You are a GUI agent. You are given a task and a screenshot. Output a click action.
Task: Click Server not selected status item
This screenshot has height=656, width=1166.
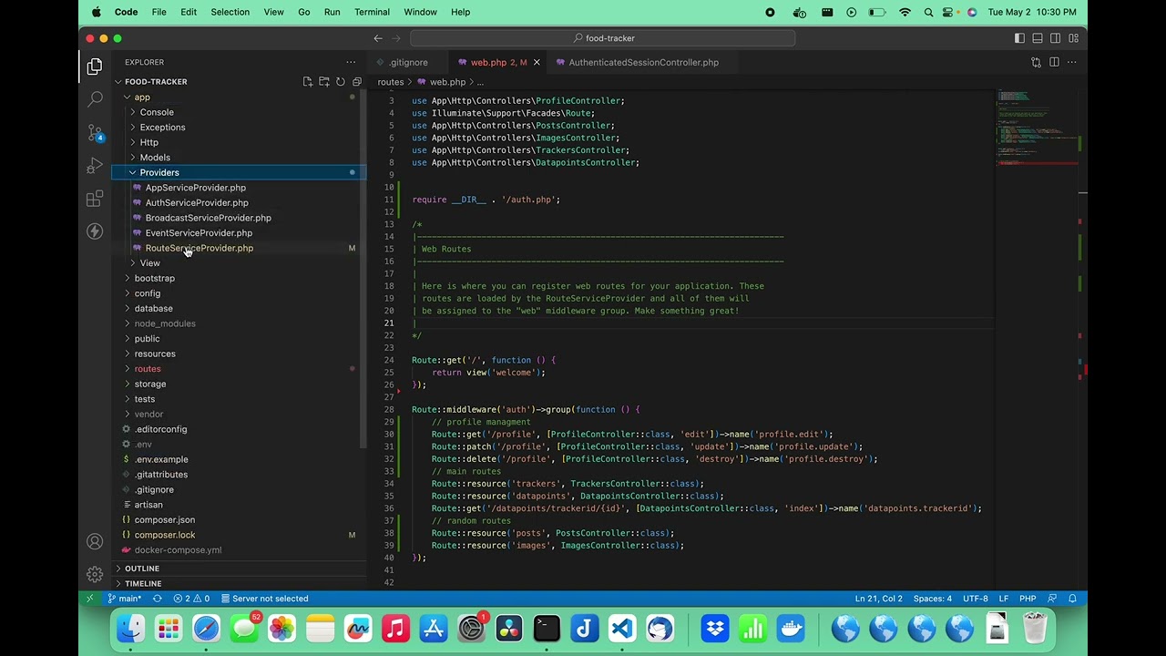(264, 599)
